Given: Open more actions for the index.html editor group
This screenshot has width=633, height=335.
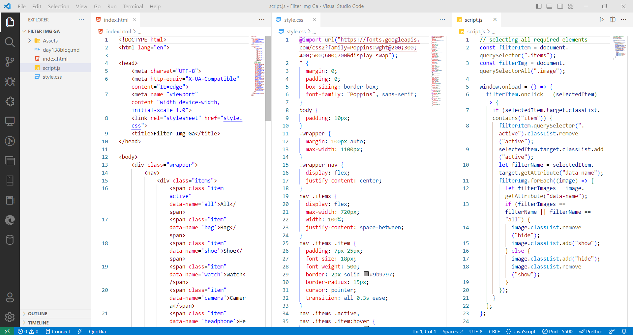Looking at the screenshot, I should (262, 19).
